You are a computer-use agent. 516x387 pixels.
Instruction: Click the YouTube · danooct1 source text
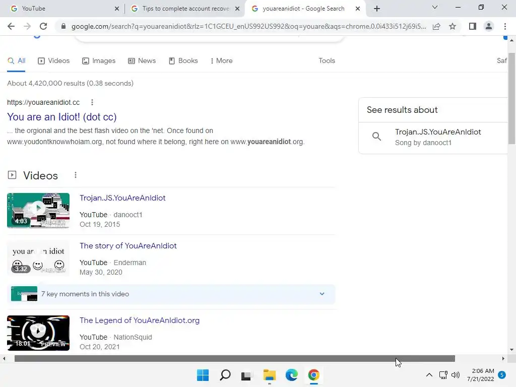[x=111, y=215]
